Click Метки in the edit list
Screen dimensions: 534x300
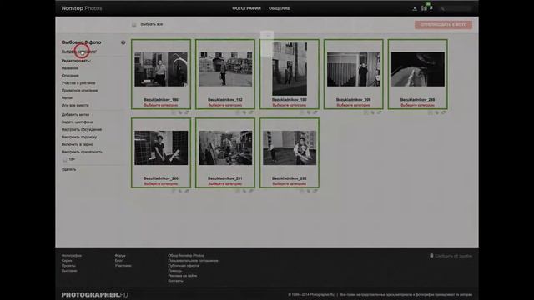pyautogui.click(x=67, y=98)
